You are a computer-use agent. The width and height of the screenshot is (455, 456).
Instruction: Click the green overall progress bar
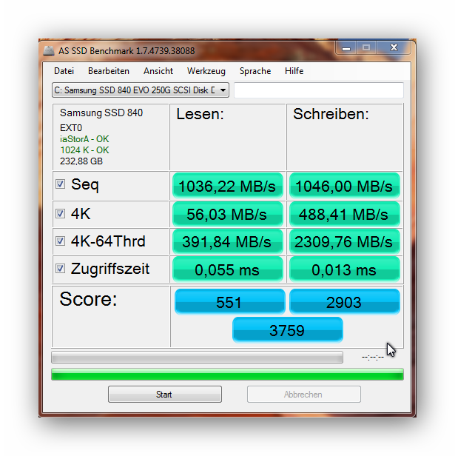click(x=227, y=375)
